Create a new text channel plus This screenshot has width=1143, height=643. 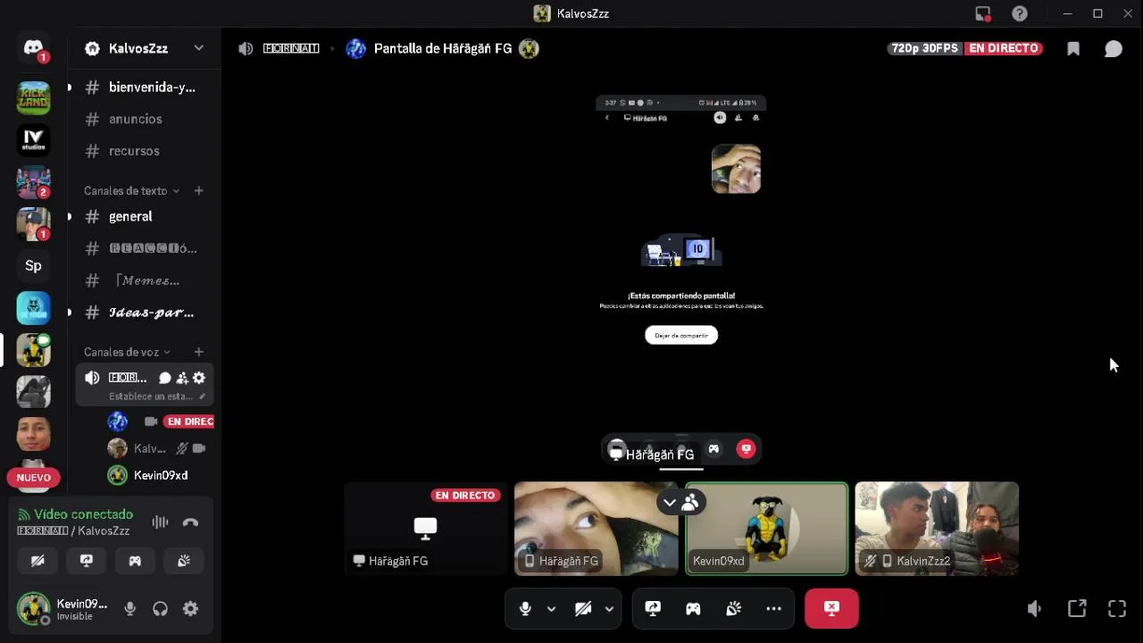click(x=199, y=190)
